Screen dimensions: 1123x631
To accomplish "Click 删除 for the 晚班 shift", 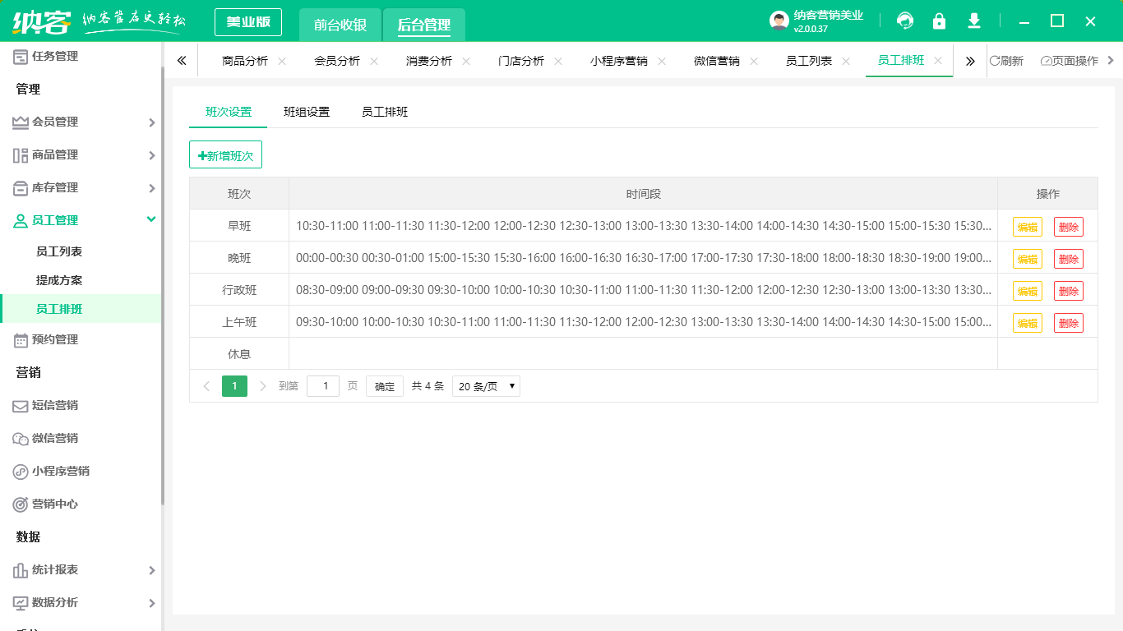I will pyautogui.click(x=1068, y=258).
